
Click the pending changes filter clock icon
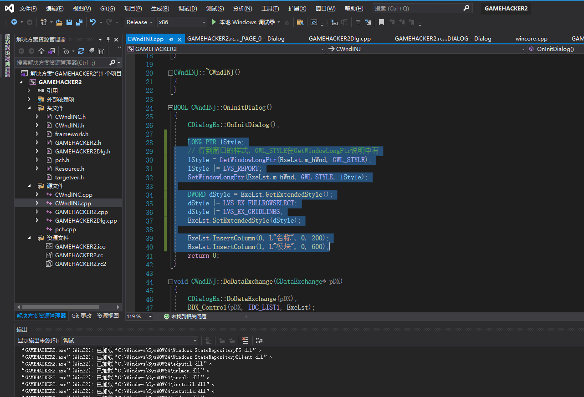click(66, 51)
